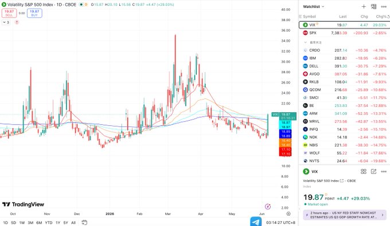Open watchlist advanced view grid icon
The image size is (390, 226).
pyautogui.click(x=373, y=7)
